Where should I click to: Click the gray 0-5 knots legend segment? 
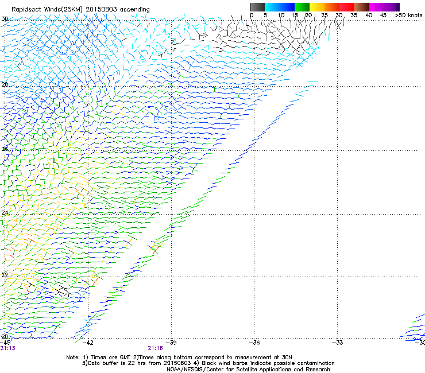point(257,7)
